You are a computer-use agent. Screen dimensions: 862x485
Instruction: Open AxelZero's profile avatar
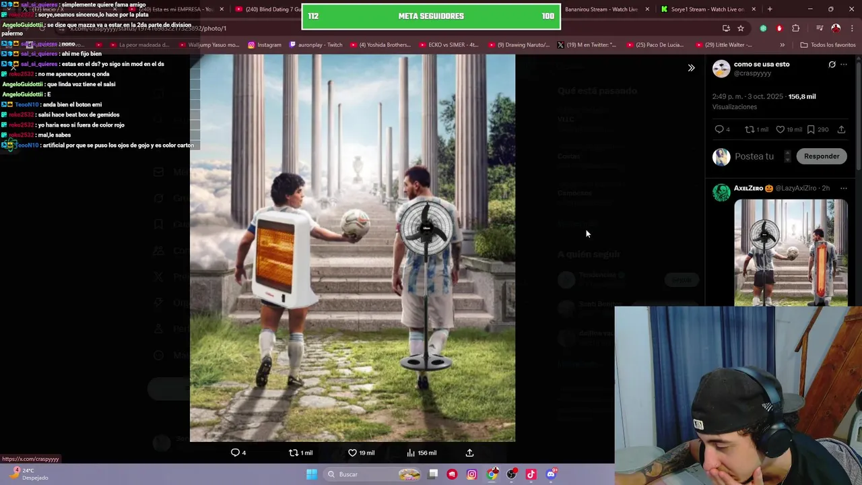pyautogui.click(x=721, y=192)
